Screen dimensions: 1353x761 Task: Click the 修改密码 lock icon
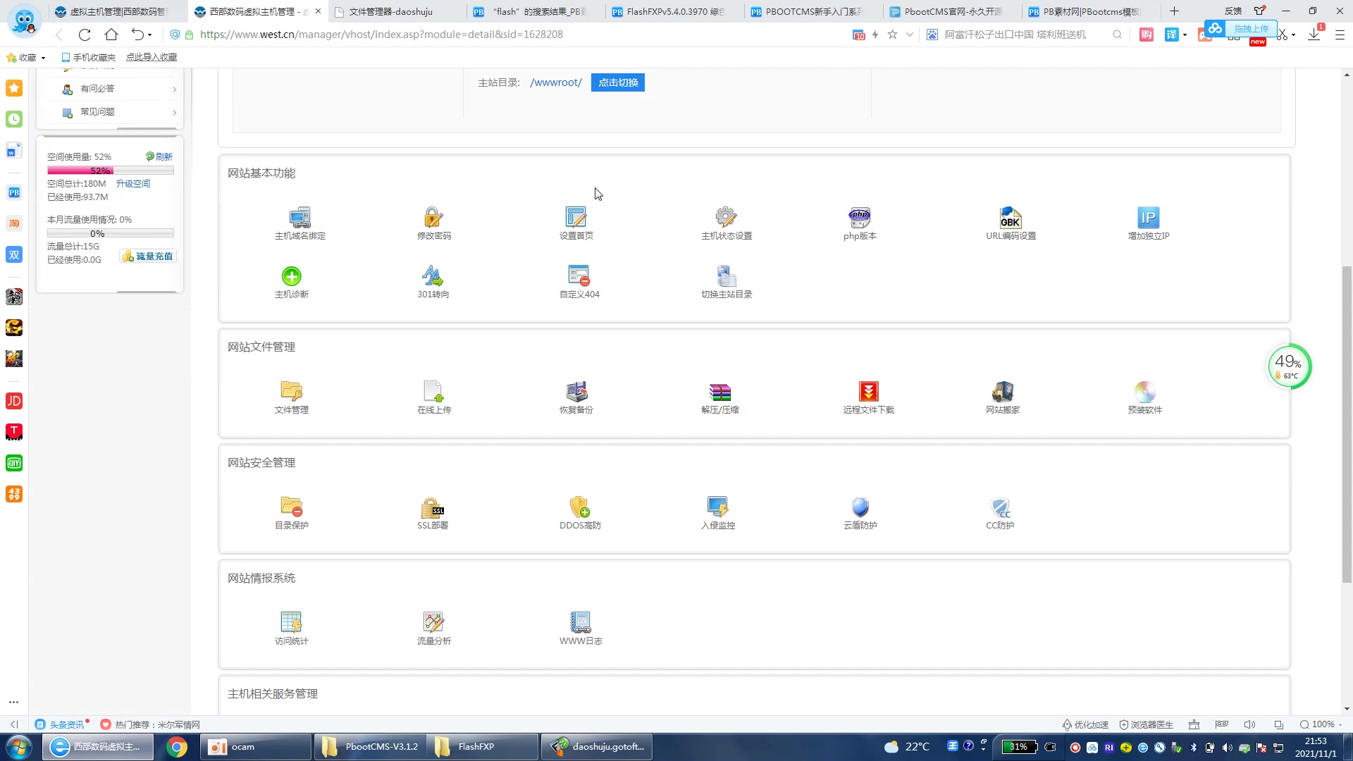(433, 218)
